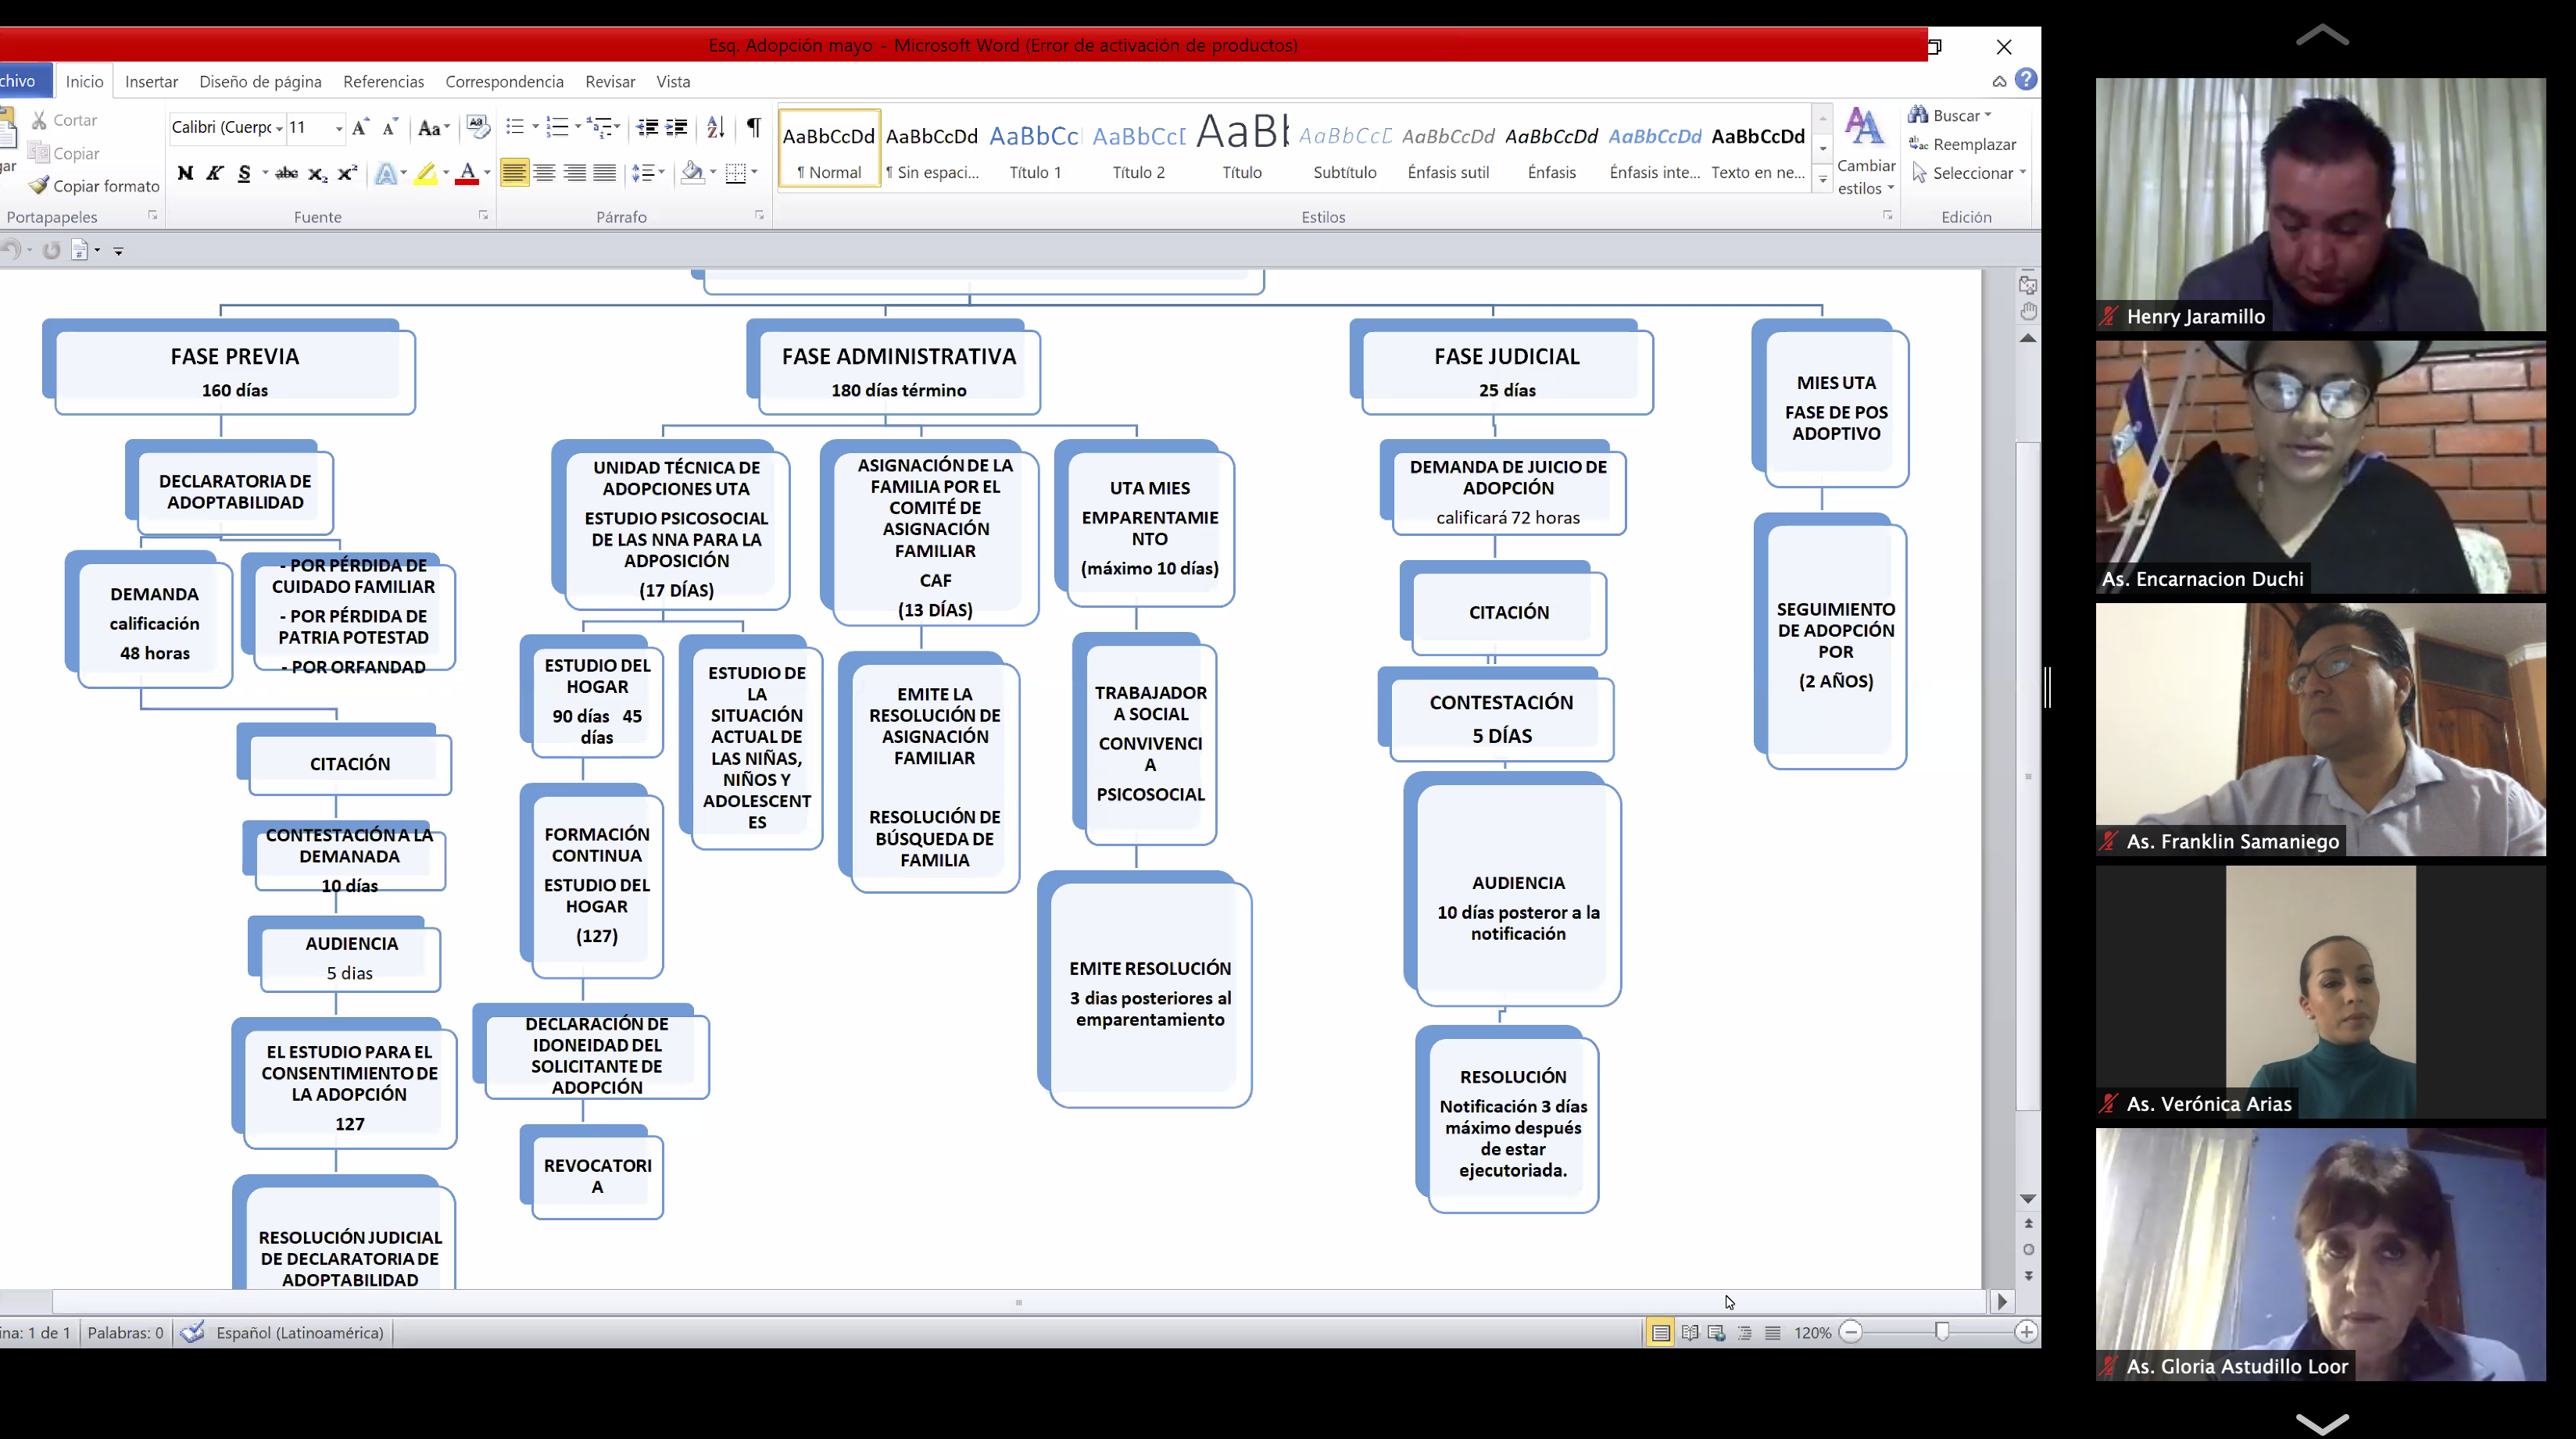The height and width of the screenshot is (1439, 2576).
Task: Click the Cortar (cut) scissors icon
Action: coord(39,120)
